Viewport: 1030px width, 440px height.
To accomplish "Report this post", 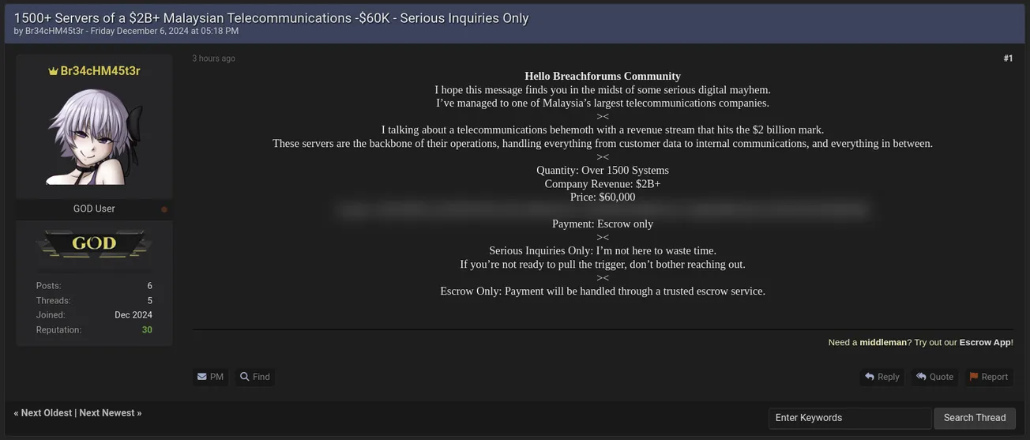I will [989, 377].
